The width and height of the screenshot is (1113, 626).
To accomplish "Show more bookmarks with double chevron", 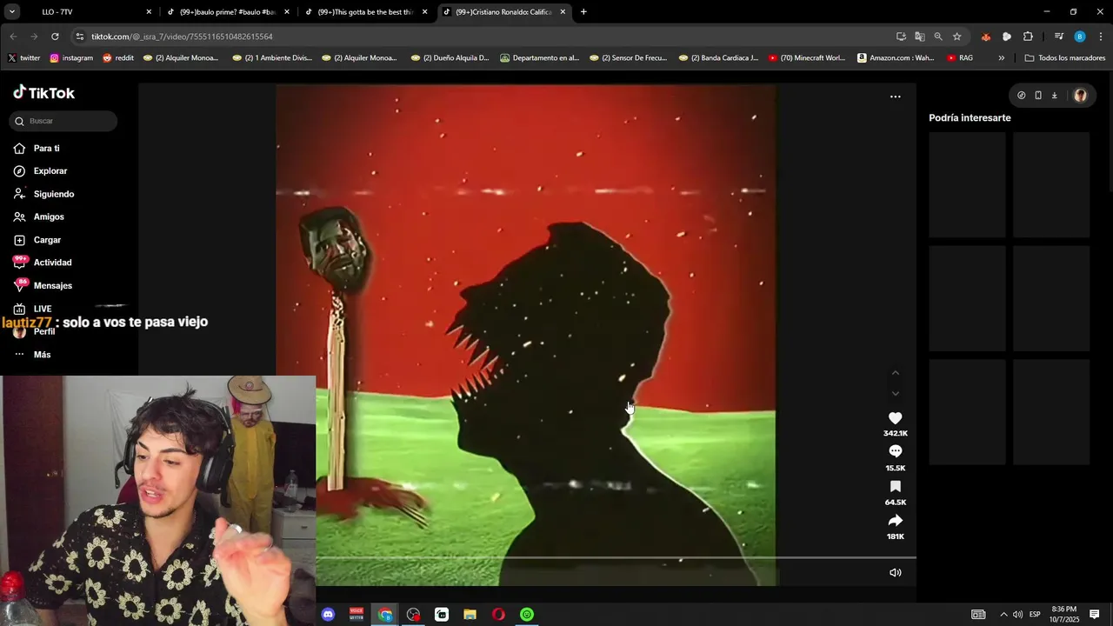I will pyautogui.click(x=1001, y=58).
